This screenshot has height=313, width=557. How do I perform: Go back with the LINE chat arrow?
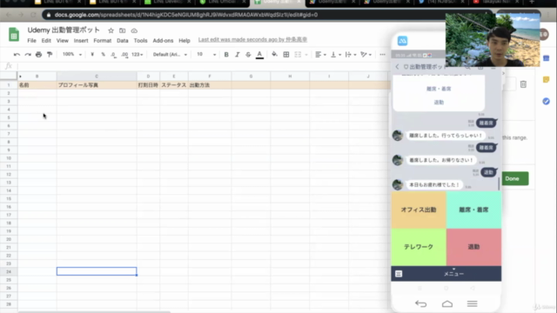[397, 67]
